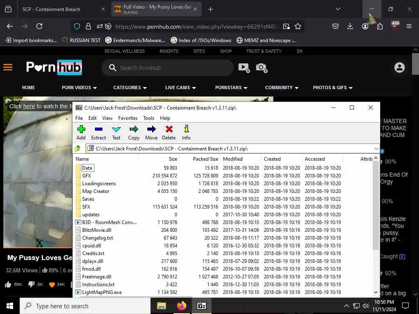Click TRUST & SAFETY top link

tap(264, 51)
